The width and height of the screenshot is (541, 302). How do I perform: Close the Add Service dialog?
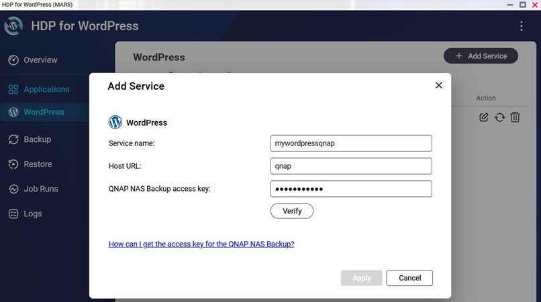(439, 86)
